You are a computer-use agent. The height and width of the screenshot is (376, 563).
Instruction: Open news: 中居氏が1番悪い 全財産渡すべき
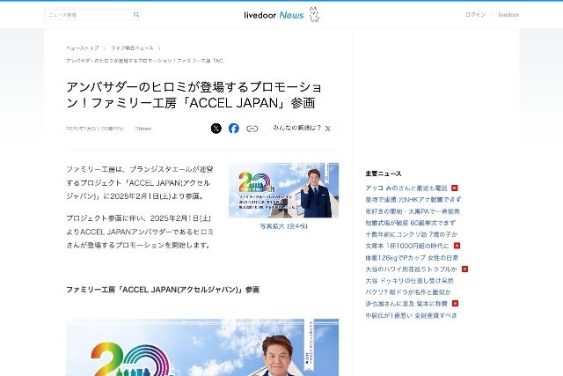click(411, 315)
